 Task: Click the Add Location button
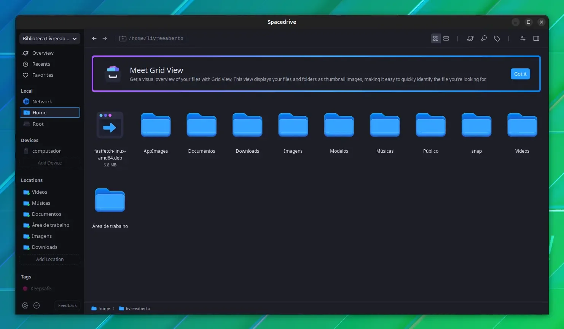[50, 259]
